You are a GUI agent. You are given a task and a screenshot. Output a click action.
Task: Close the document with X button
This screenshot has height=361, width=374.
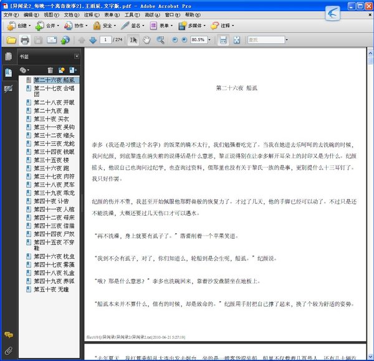(370, 15)
